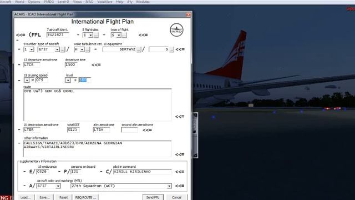Open the World menu

click(x=19, y=2)
